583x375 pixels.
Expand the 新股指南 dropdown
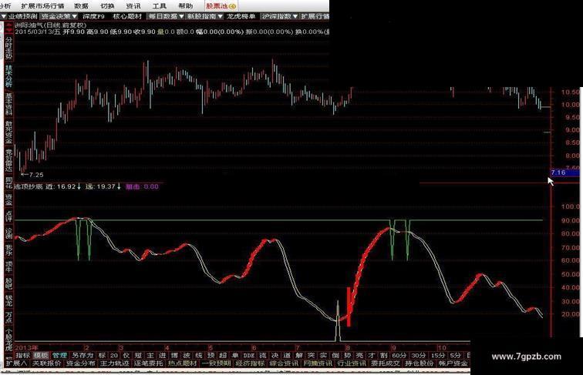click(204, 16)
